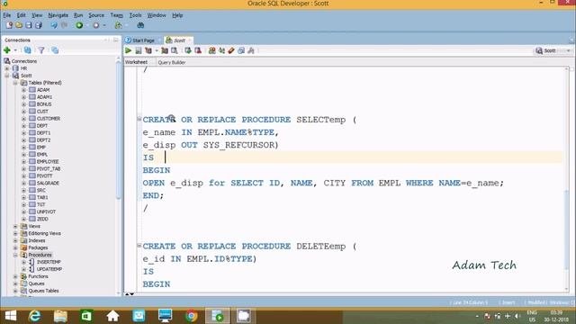Screen dimensions: 576x324
Task: Select the UPDATEEMP procedure
Action: [49, 269]
